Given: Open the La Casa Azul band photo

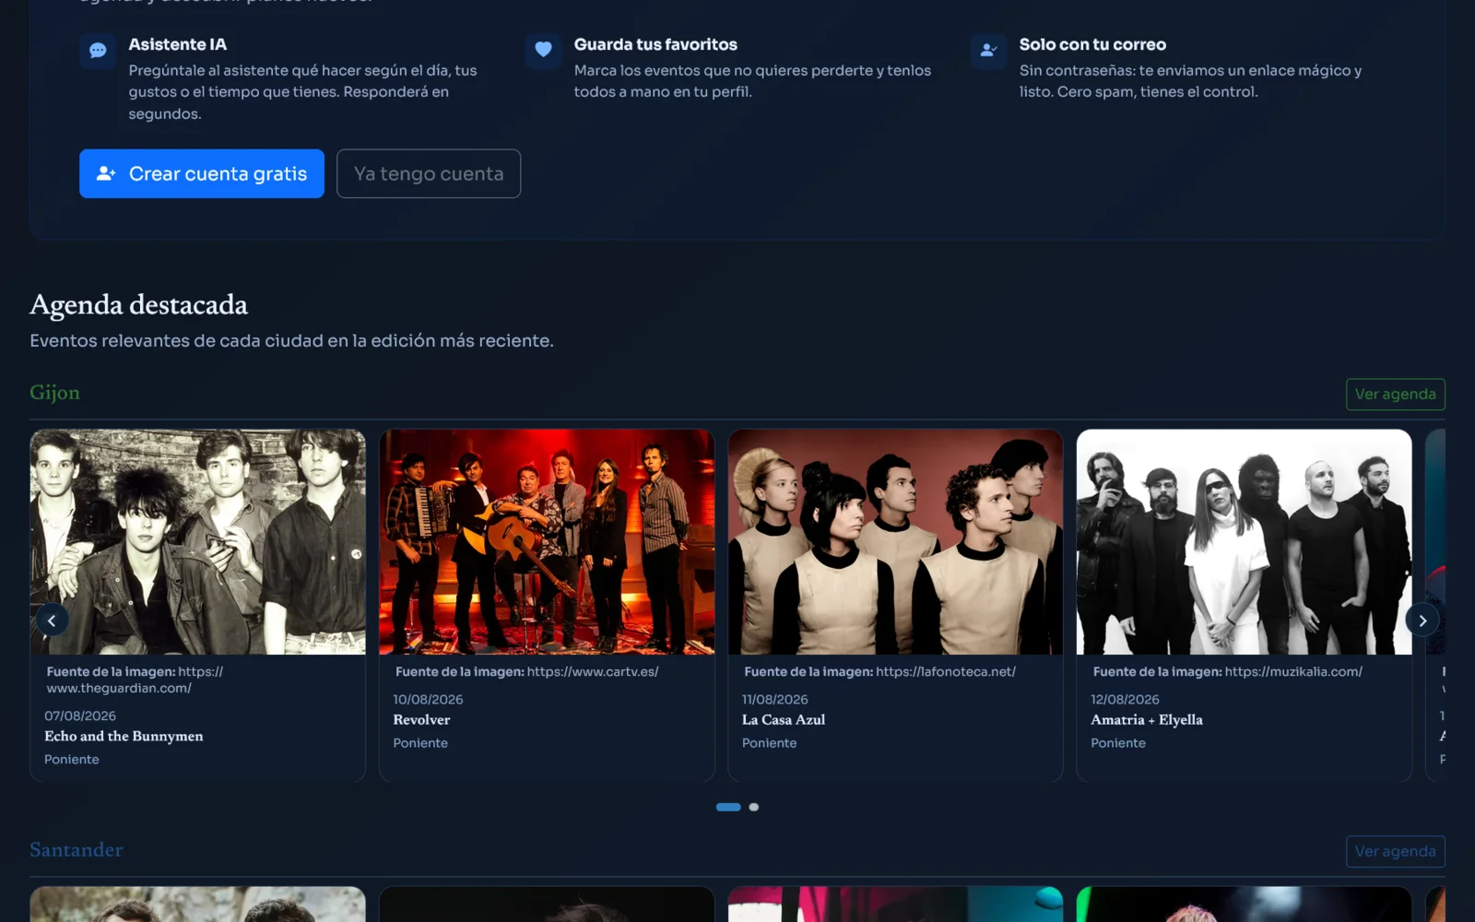Looking at the screenshot, I should (895, 542).
